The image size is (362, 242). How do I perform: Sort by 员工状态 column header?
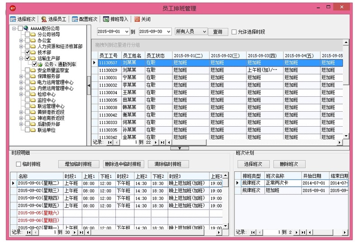[x=159, y=56]
